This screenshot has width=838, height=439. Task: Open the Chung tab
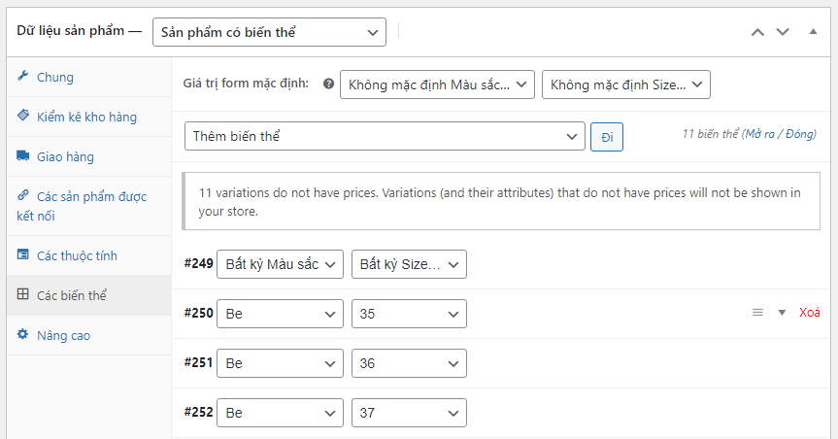55,77
